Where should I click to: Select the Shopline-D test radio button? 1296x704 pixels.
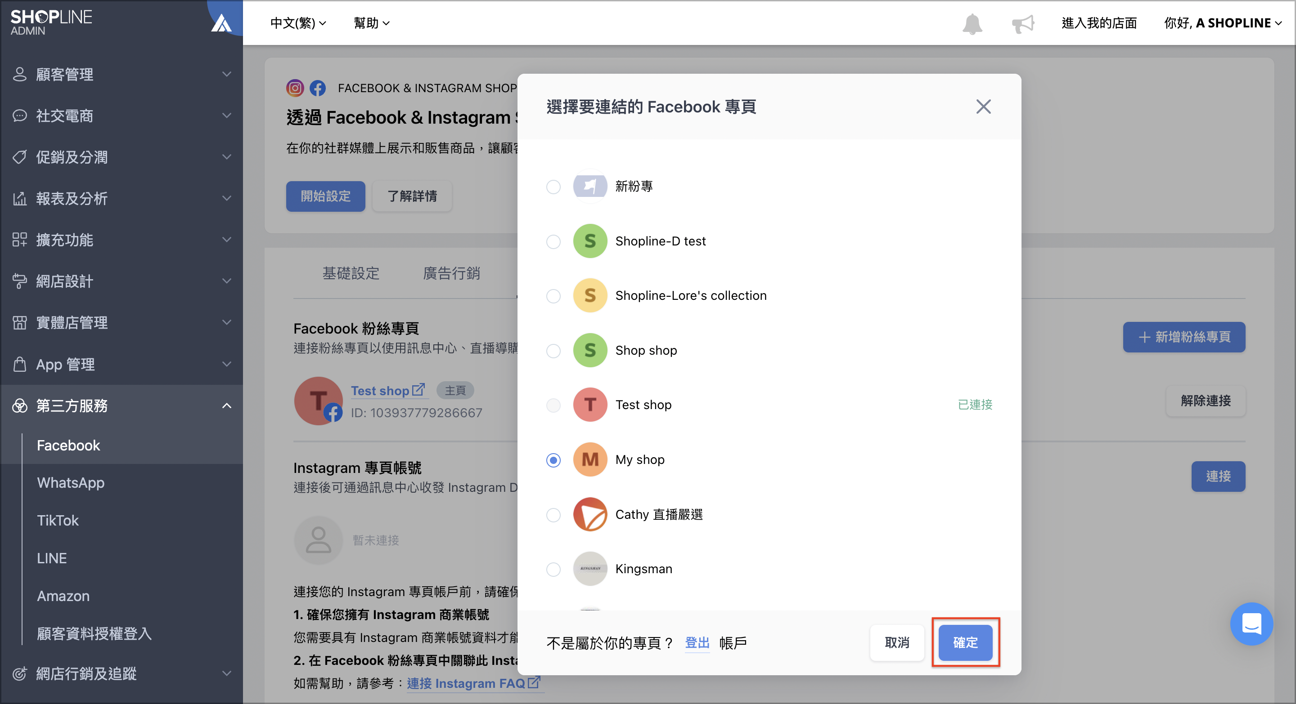coord(553,241)
